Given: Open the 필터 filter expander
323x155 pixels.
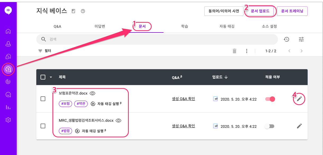Looking at the screenshot, I should point(45,51).
